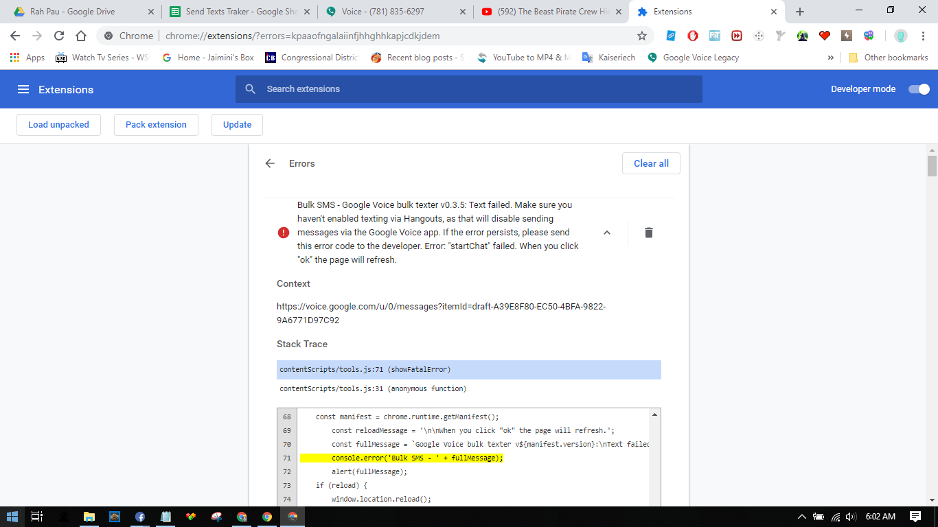Screen dimensions: 938x527
Task: Open the Chrome profile avatar
Action: [x=901, y=36]
